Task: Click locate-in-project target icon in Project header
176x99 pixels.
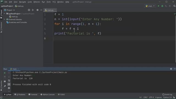Action: point(29,10)
